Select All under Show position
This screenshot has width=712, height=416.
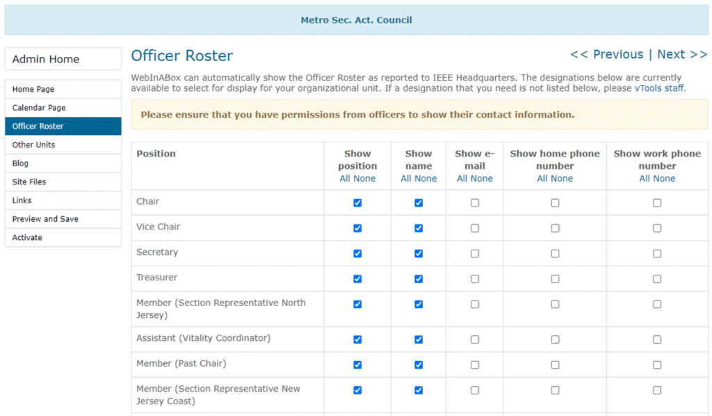(345, 179)
